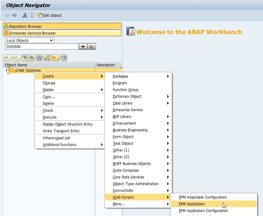
Task: Open the Repository Browser
Action: pyautogui.click(x=62, y=26)
